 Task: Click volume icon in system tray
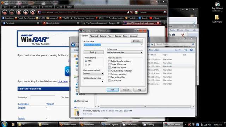209,125
